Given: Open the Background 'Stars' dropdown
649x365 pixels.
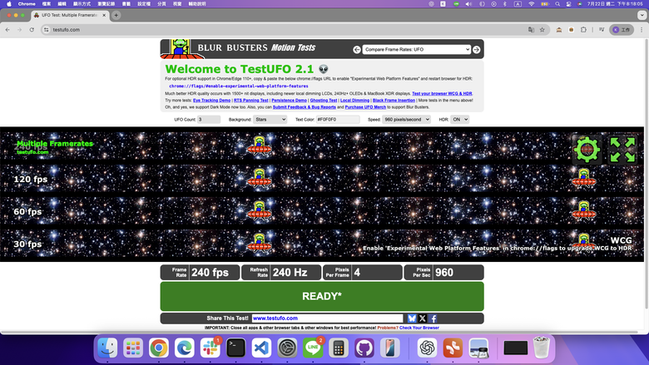Looking at the screenshot, I should point(270,120).
